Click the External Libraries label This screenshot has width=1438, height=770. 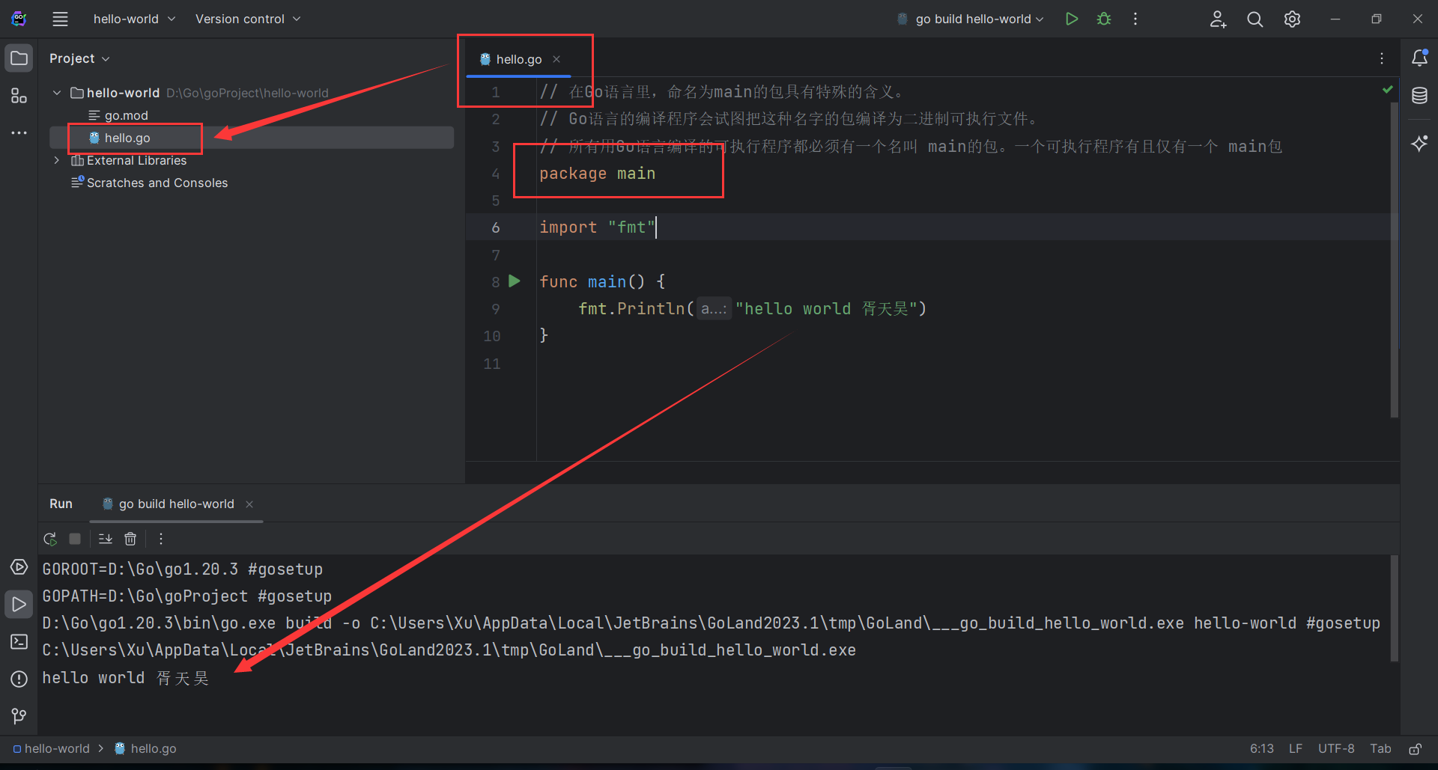(x=136, y=160)
